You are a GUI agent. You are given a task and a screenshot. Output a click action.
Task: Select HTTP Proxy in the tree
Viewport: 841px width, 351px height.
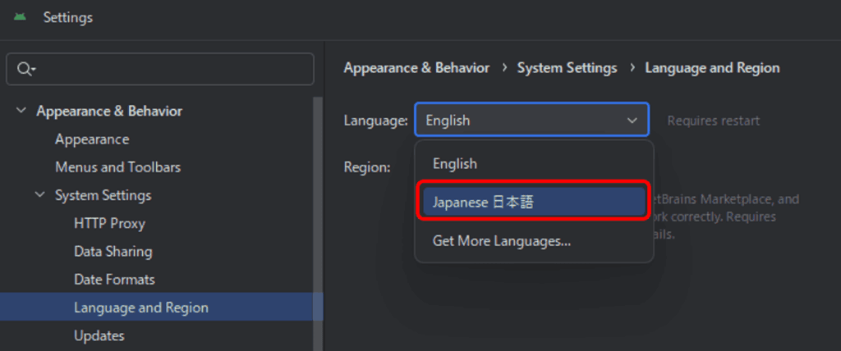point(109,223)
